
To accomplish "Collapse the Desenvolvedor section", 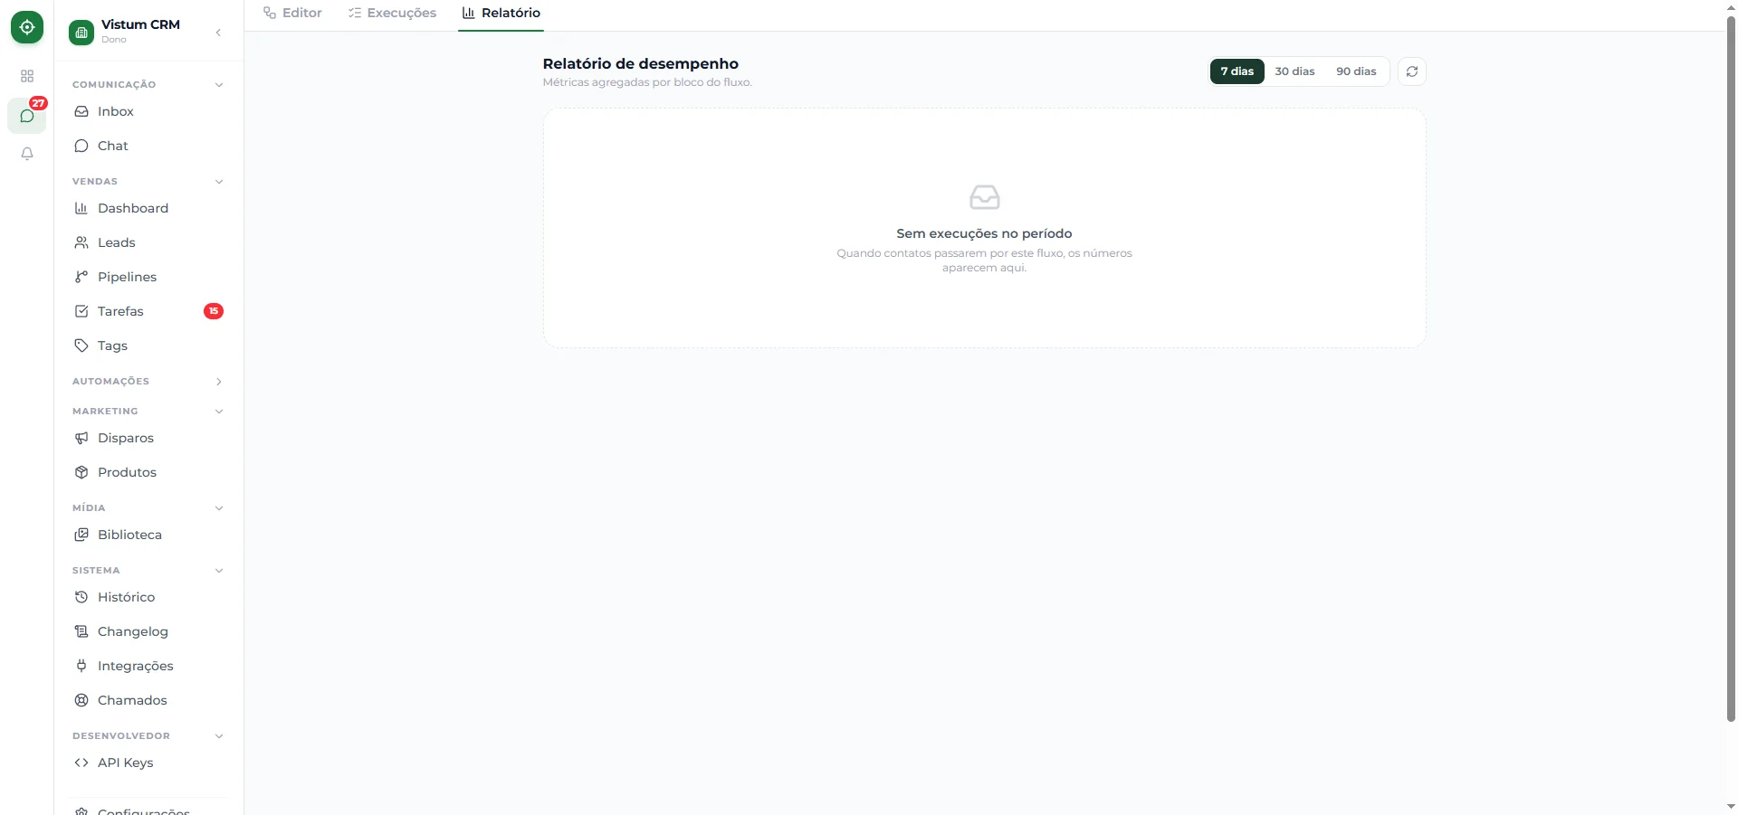I will coord(218,735).
